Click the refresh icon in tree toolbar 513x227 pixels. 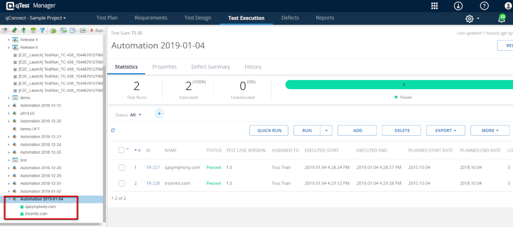[53, 31]
